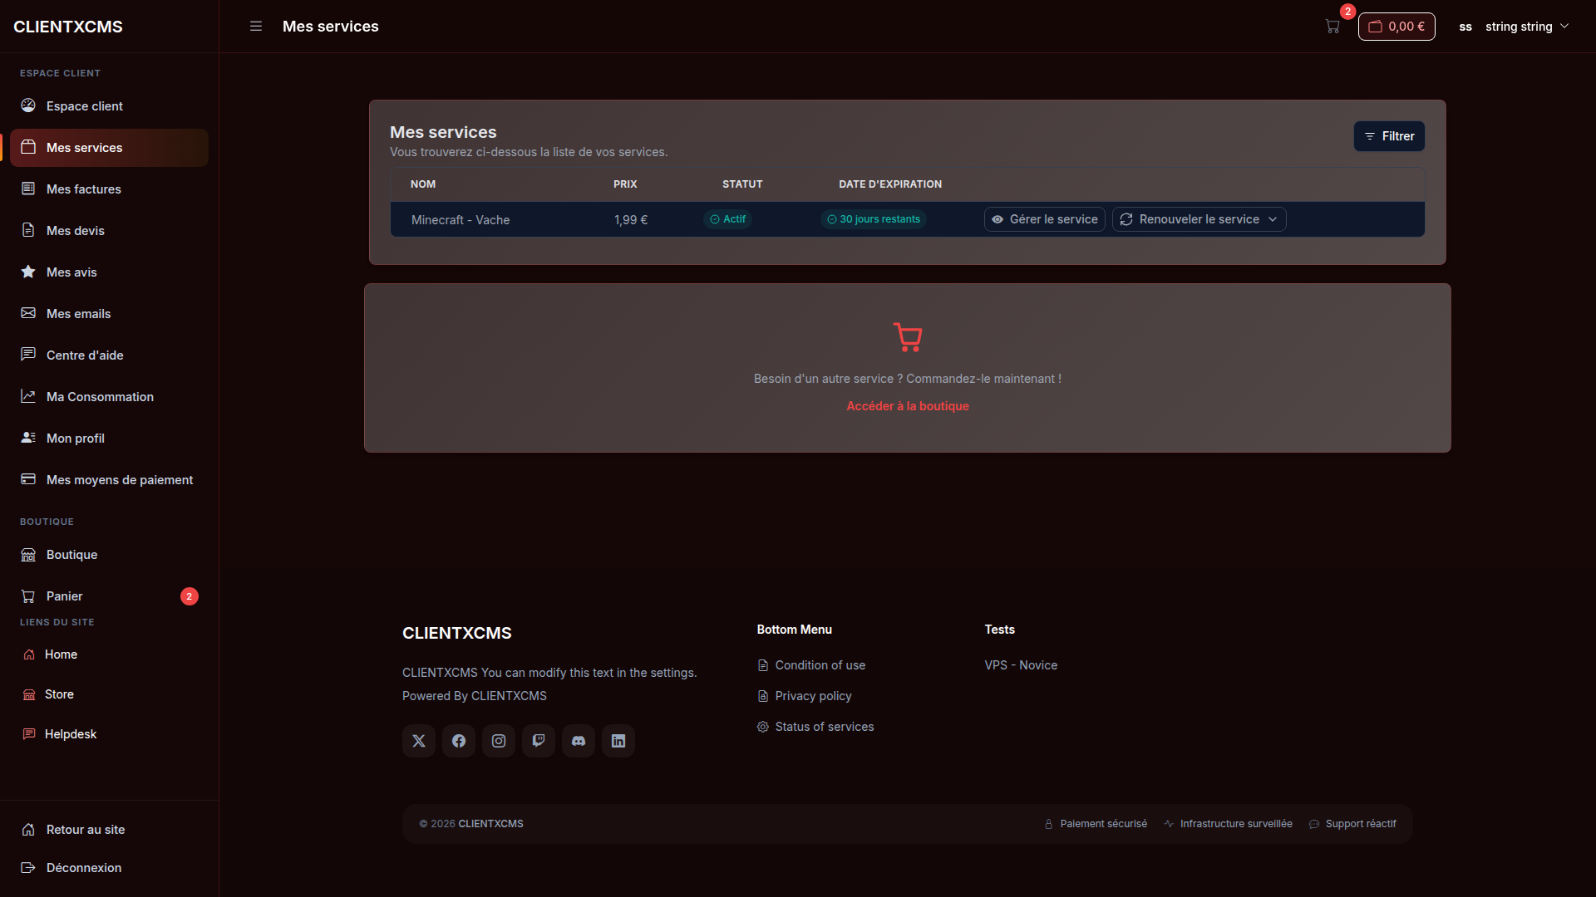Open the Discord social icon

579,741
